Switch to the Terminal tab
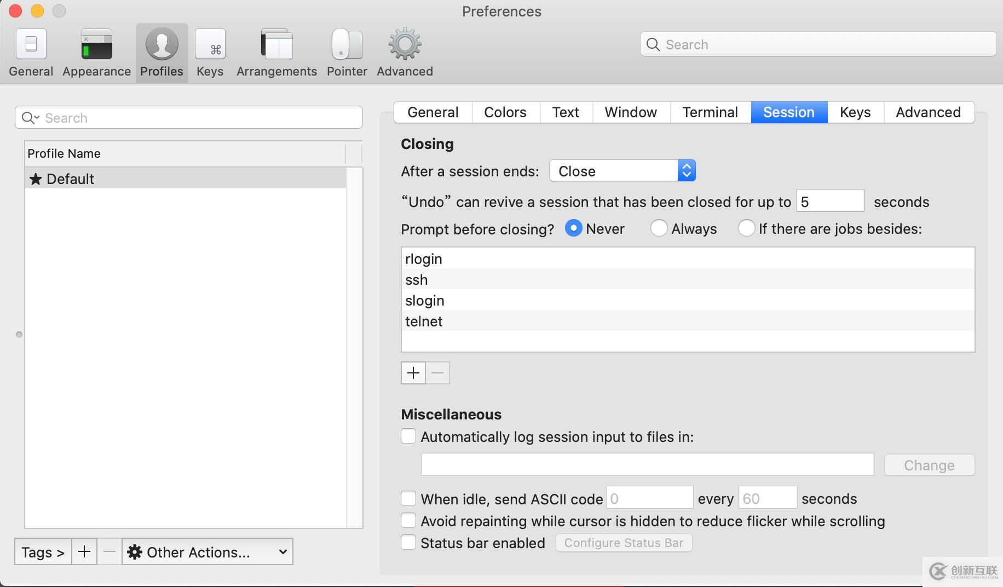The height and width of the screenshot is (587, 1003). 710,112
